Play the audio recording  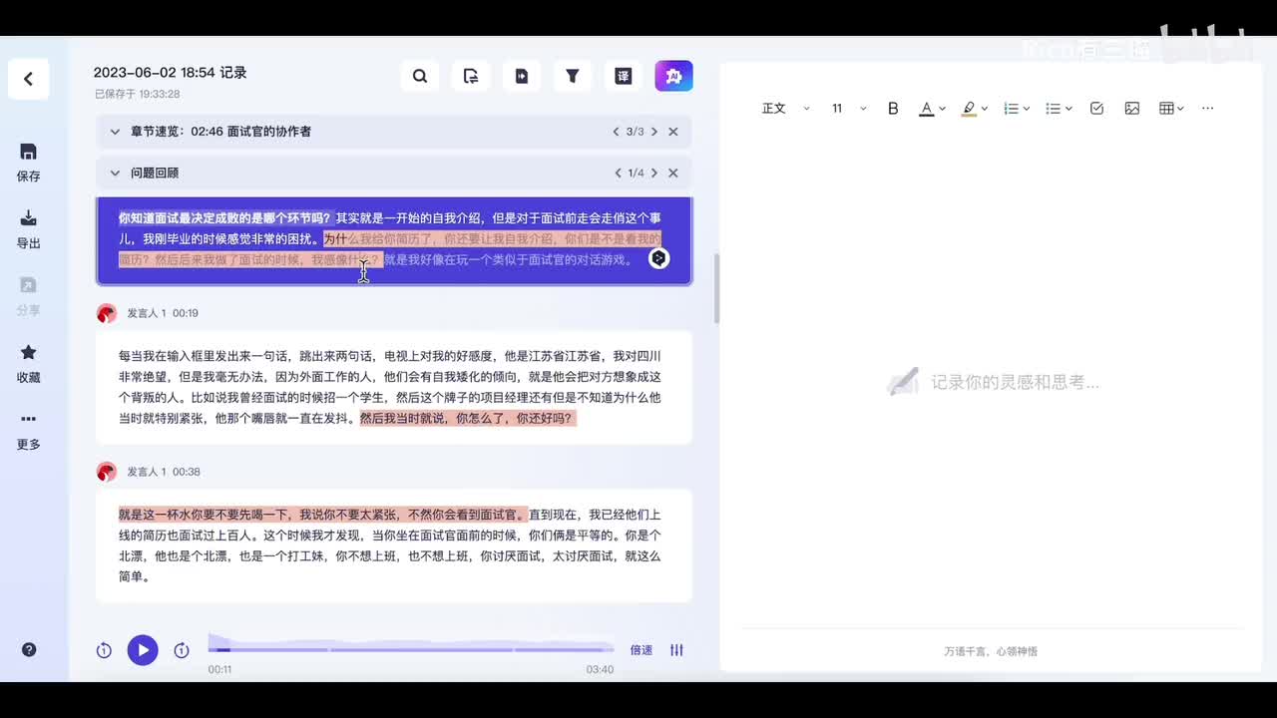pos(143,650)
